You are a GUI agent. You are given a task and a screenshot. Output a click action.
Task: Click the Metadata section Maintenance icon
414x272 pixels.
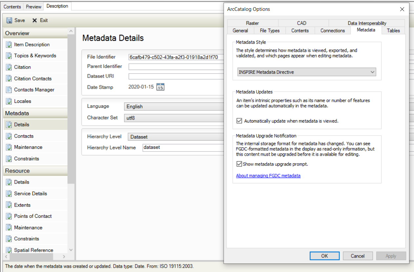tap(9, 147)
